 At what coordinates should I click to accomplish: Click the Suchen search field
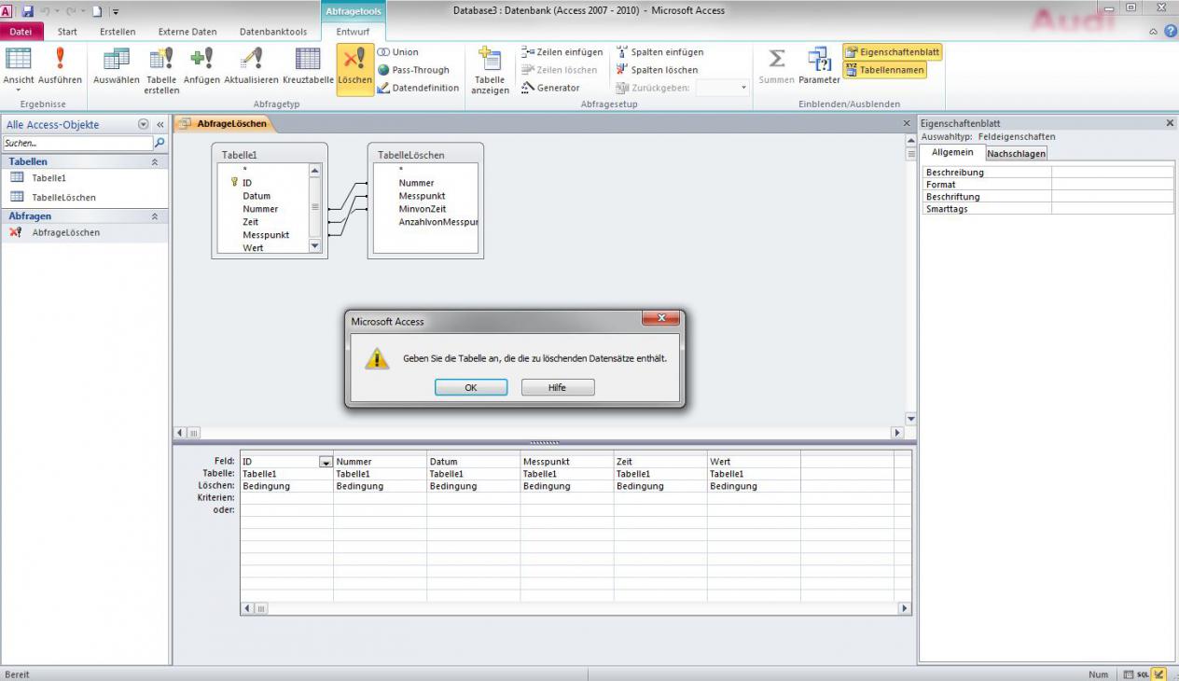(77, 144)
